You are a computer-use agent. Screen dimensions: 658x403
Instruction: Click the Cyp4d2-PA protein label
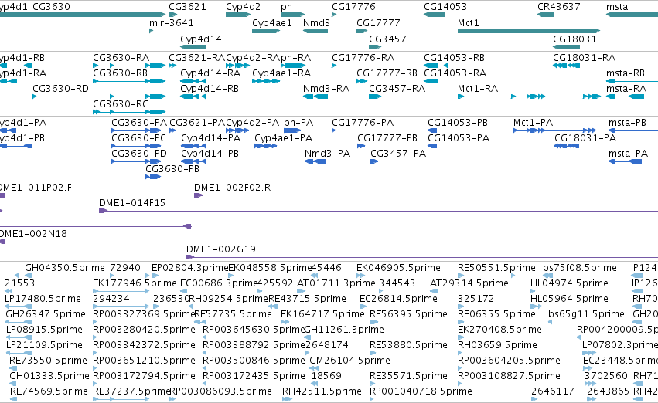(252, 122)
